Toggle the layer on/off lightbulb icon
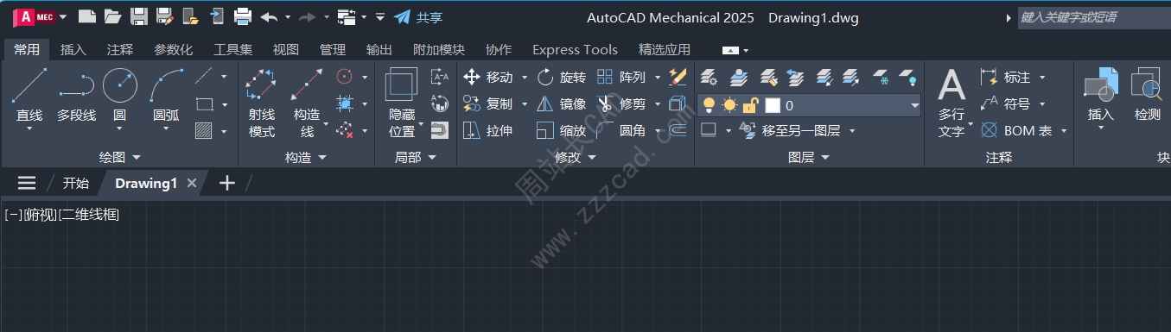 pyautogui.click(x=710, y=105)
